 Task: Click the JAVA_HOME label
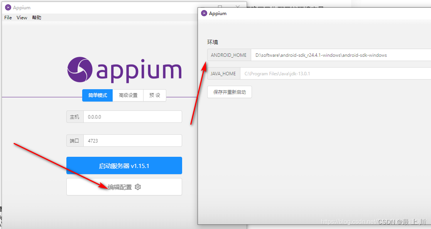[x=223, y=73]
